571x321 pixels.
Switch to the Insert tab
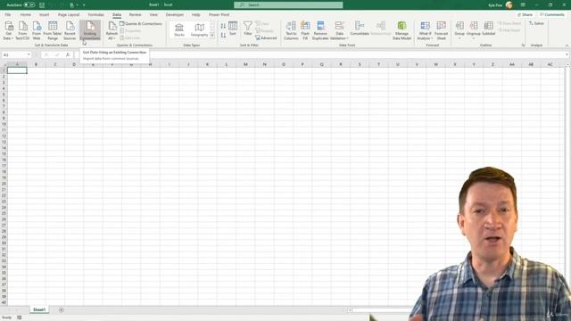(x=44, y=14)
